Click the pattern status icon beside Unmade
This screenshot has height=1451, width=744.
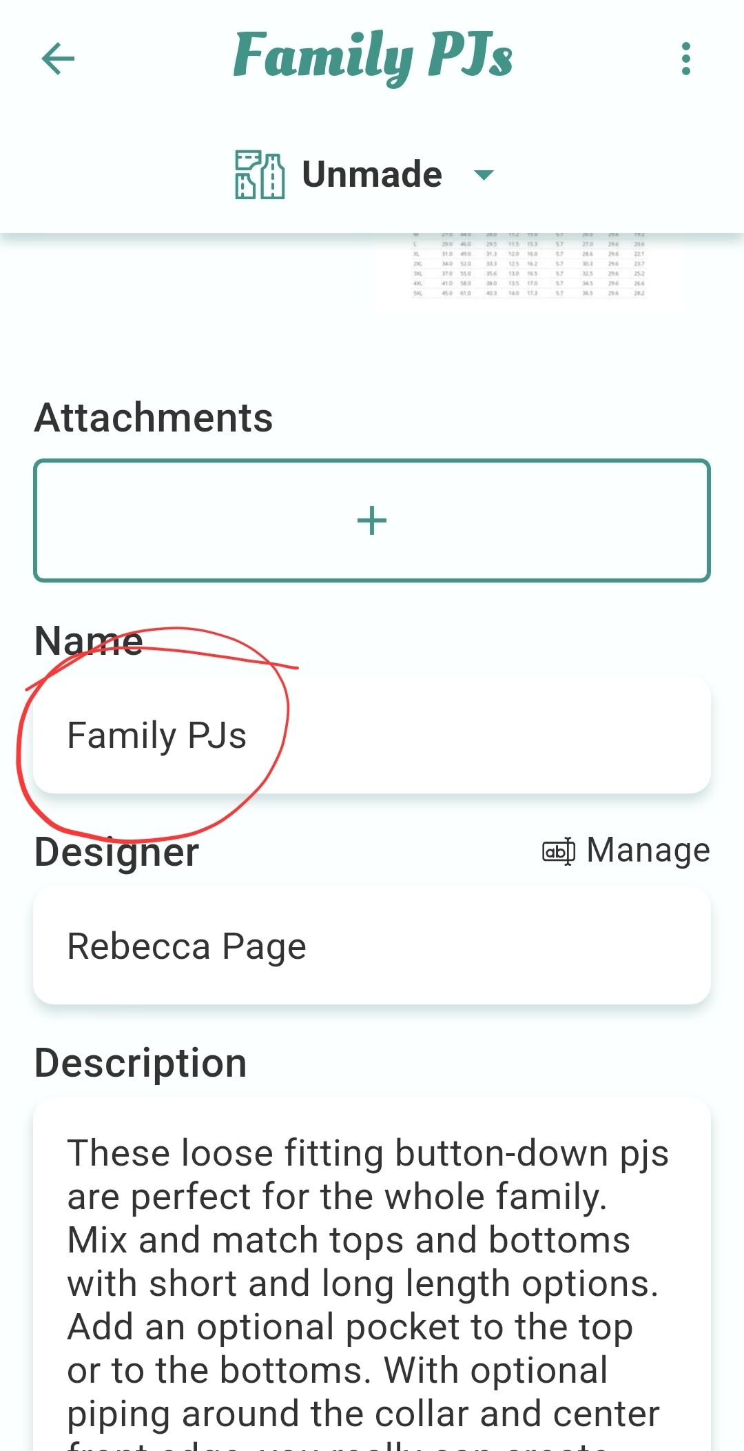259,175
